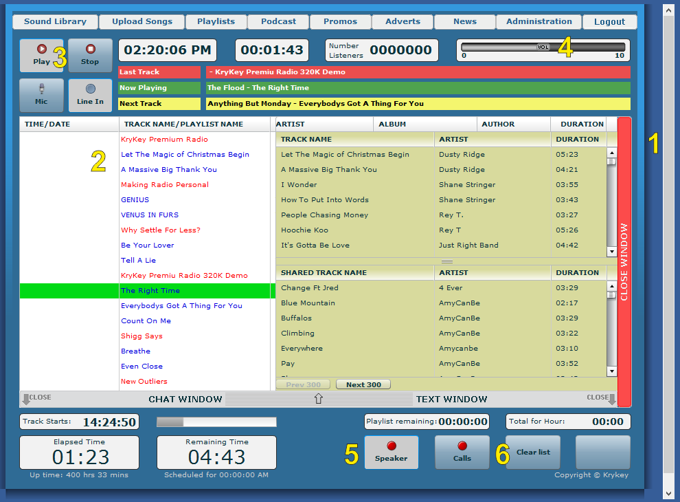Select 'Count On Me' in playlist
The height and width of the screenshot is (502, 680).
[146, 321]
